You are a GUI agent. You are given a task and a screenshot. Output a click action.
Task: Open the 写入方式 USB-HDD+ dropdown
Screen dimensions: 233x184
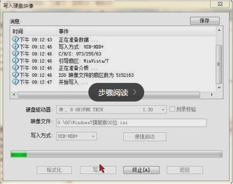[x=76, y=136]
